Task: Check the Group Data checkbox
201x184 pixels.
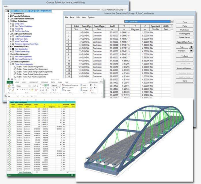Action: point(13,24)
